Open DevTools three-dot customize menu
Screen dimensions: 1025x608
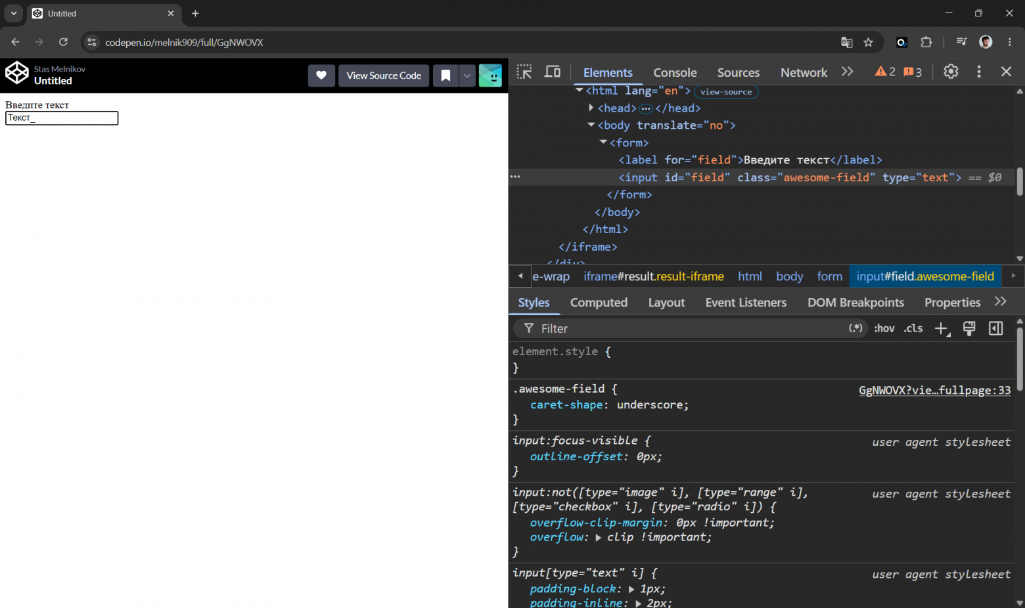[979, 72]
